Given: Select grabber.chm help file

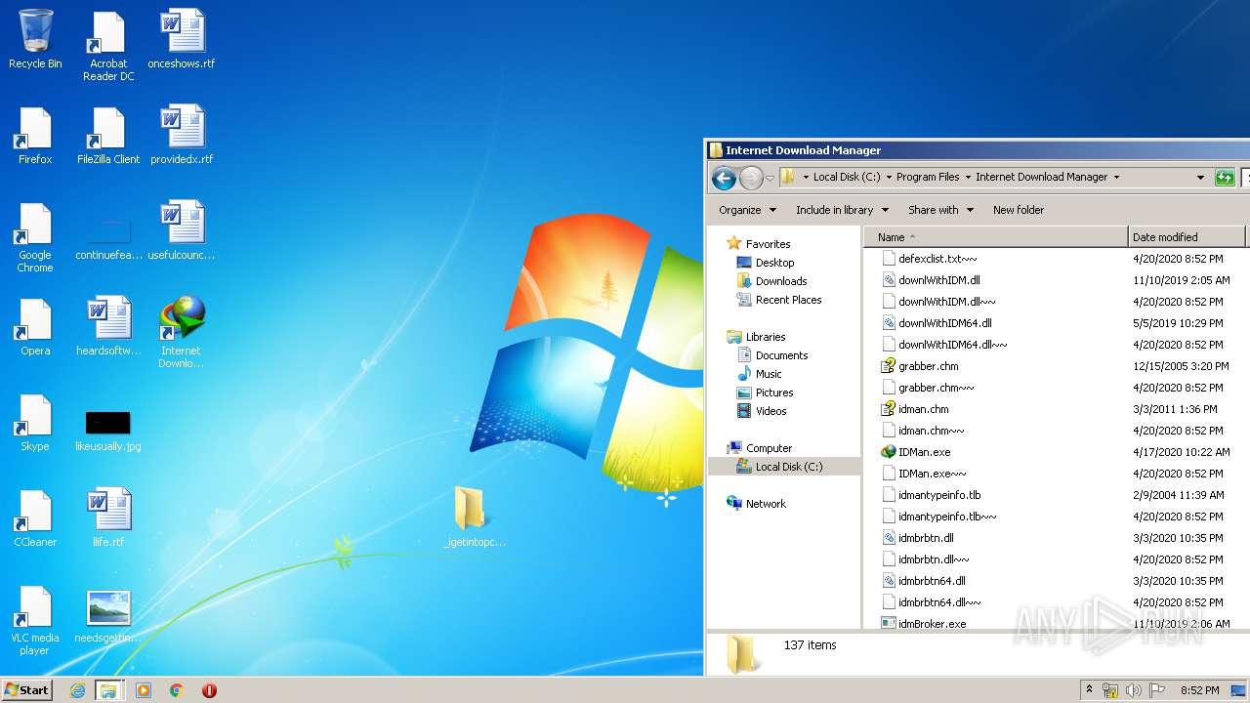Looking at the screenshot, I should coord(928,366).
